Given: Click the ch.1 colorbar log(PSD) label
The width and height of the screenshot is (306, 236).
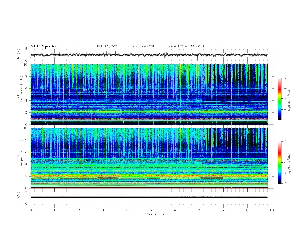Looking at the screenshot, I should pos(289,101).
